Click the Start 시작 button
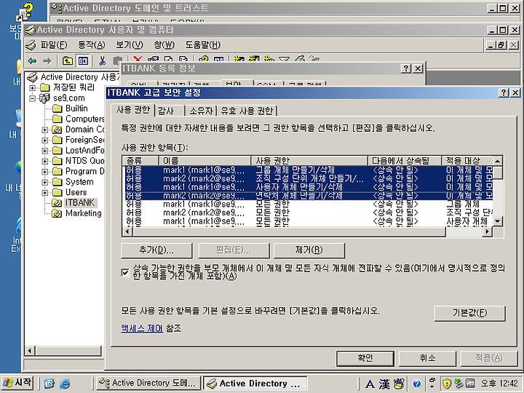The width and height of the screenshot is (524, 393). [x=17, y=383]
